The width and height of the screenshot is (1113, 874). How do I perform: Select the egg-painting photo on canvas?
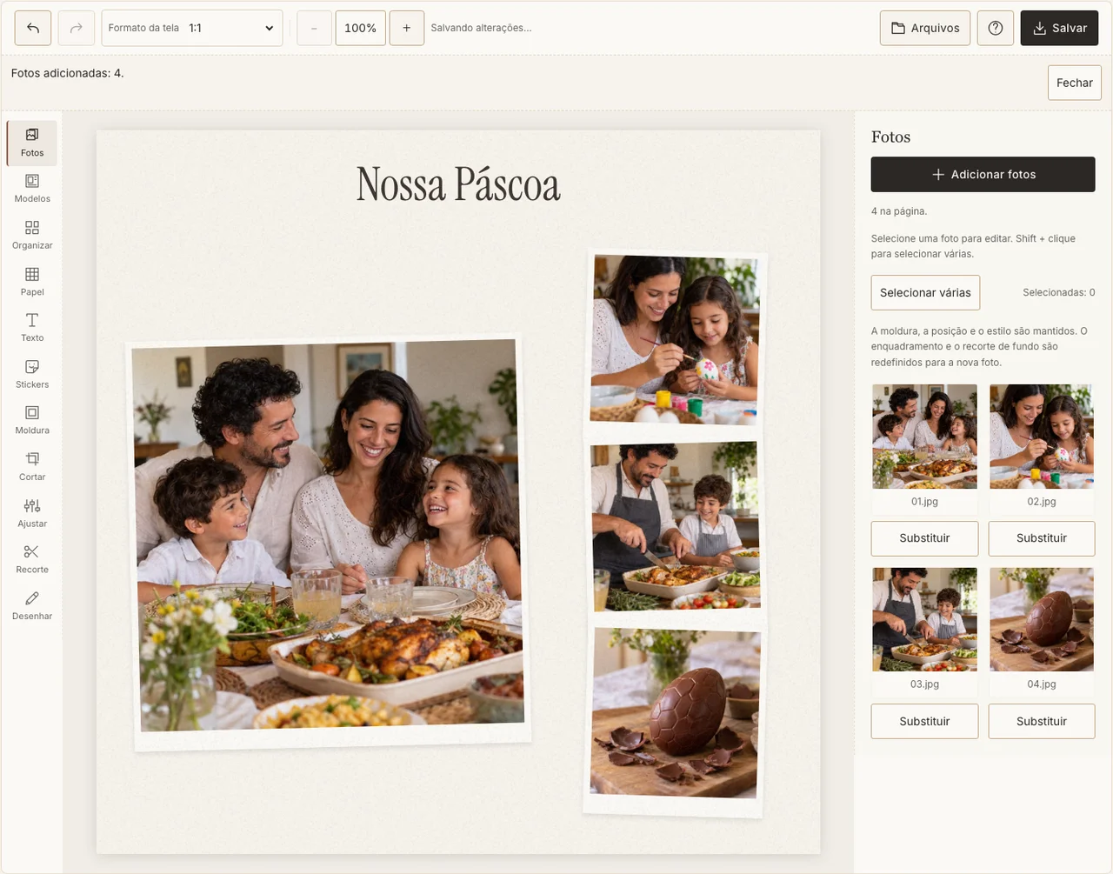click(676, 339)
